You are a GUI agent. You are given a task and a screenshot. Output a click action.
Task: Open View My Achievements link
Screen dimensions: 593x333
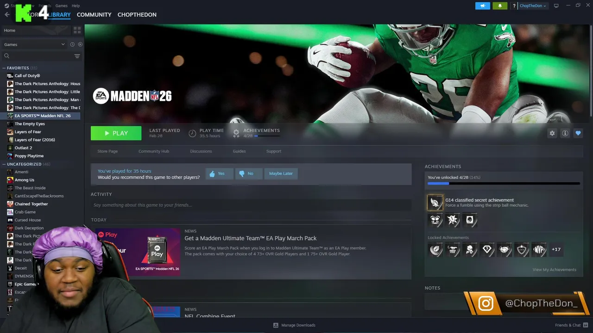pos(554,270)
